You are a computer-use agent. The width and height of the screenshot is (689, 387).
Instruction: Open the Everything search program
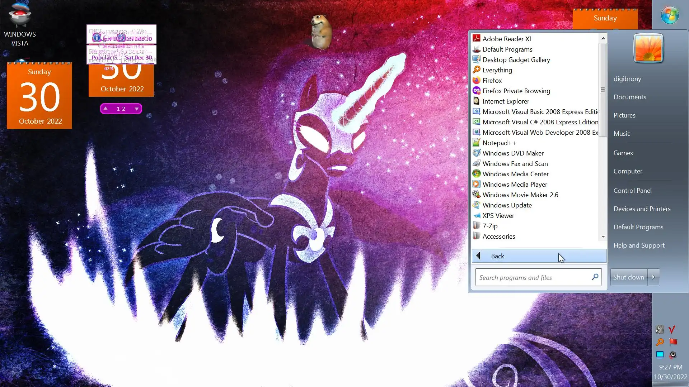pyautogui.click(x=497, y=70)
